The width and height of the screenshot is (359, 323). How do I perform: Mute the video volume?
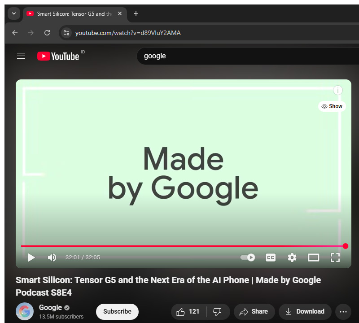[52, 258]
